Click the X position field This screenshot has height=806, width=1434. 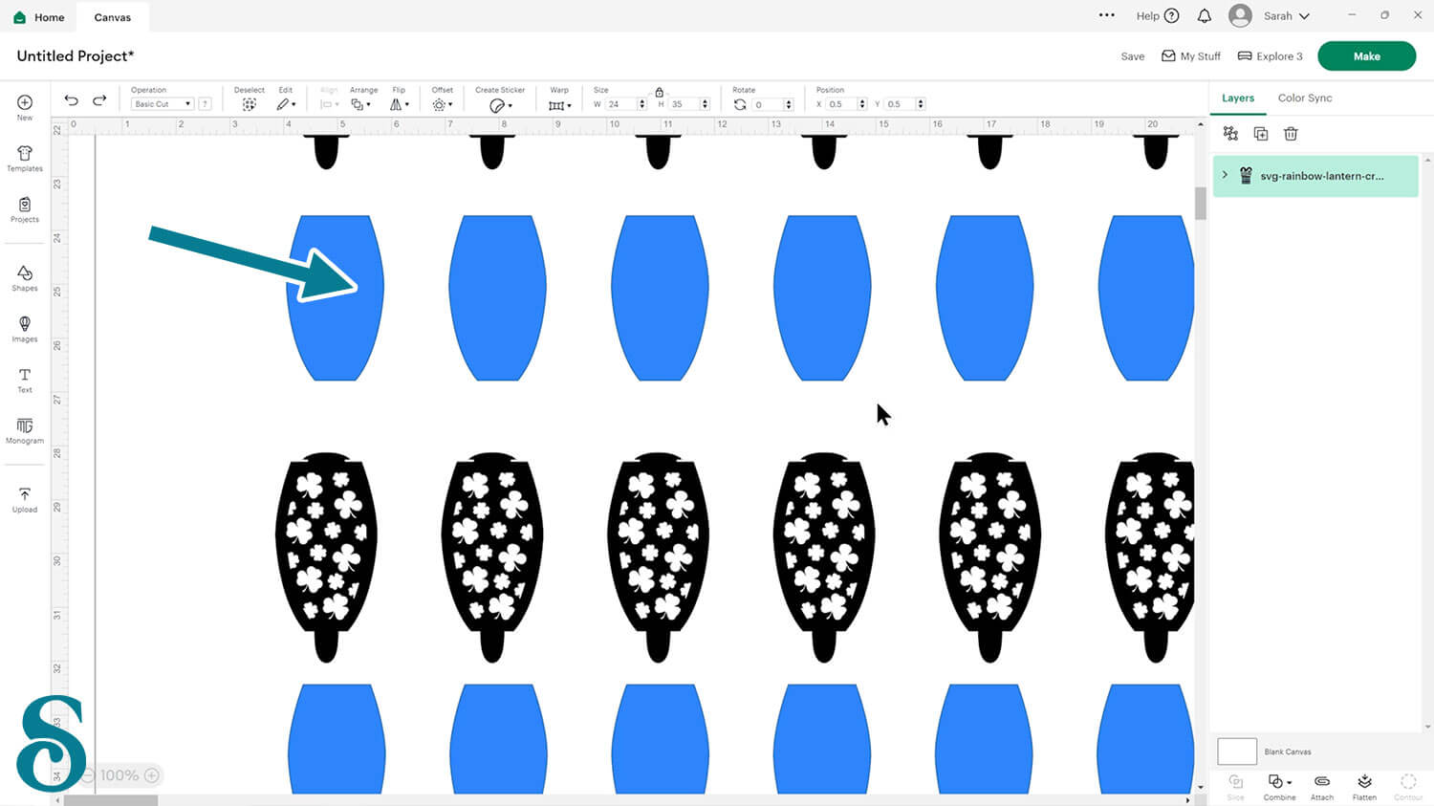(x=842, y=104)
